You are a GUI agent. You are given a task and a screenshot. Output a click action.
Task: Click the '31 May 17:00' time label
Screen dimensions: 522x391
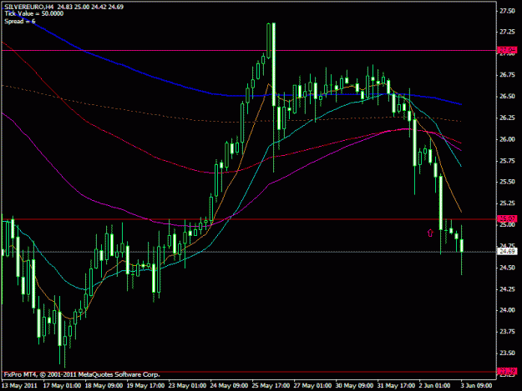(x=396, y=386)
